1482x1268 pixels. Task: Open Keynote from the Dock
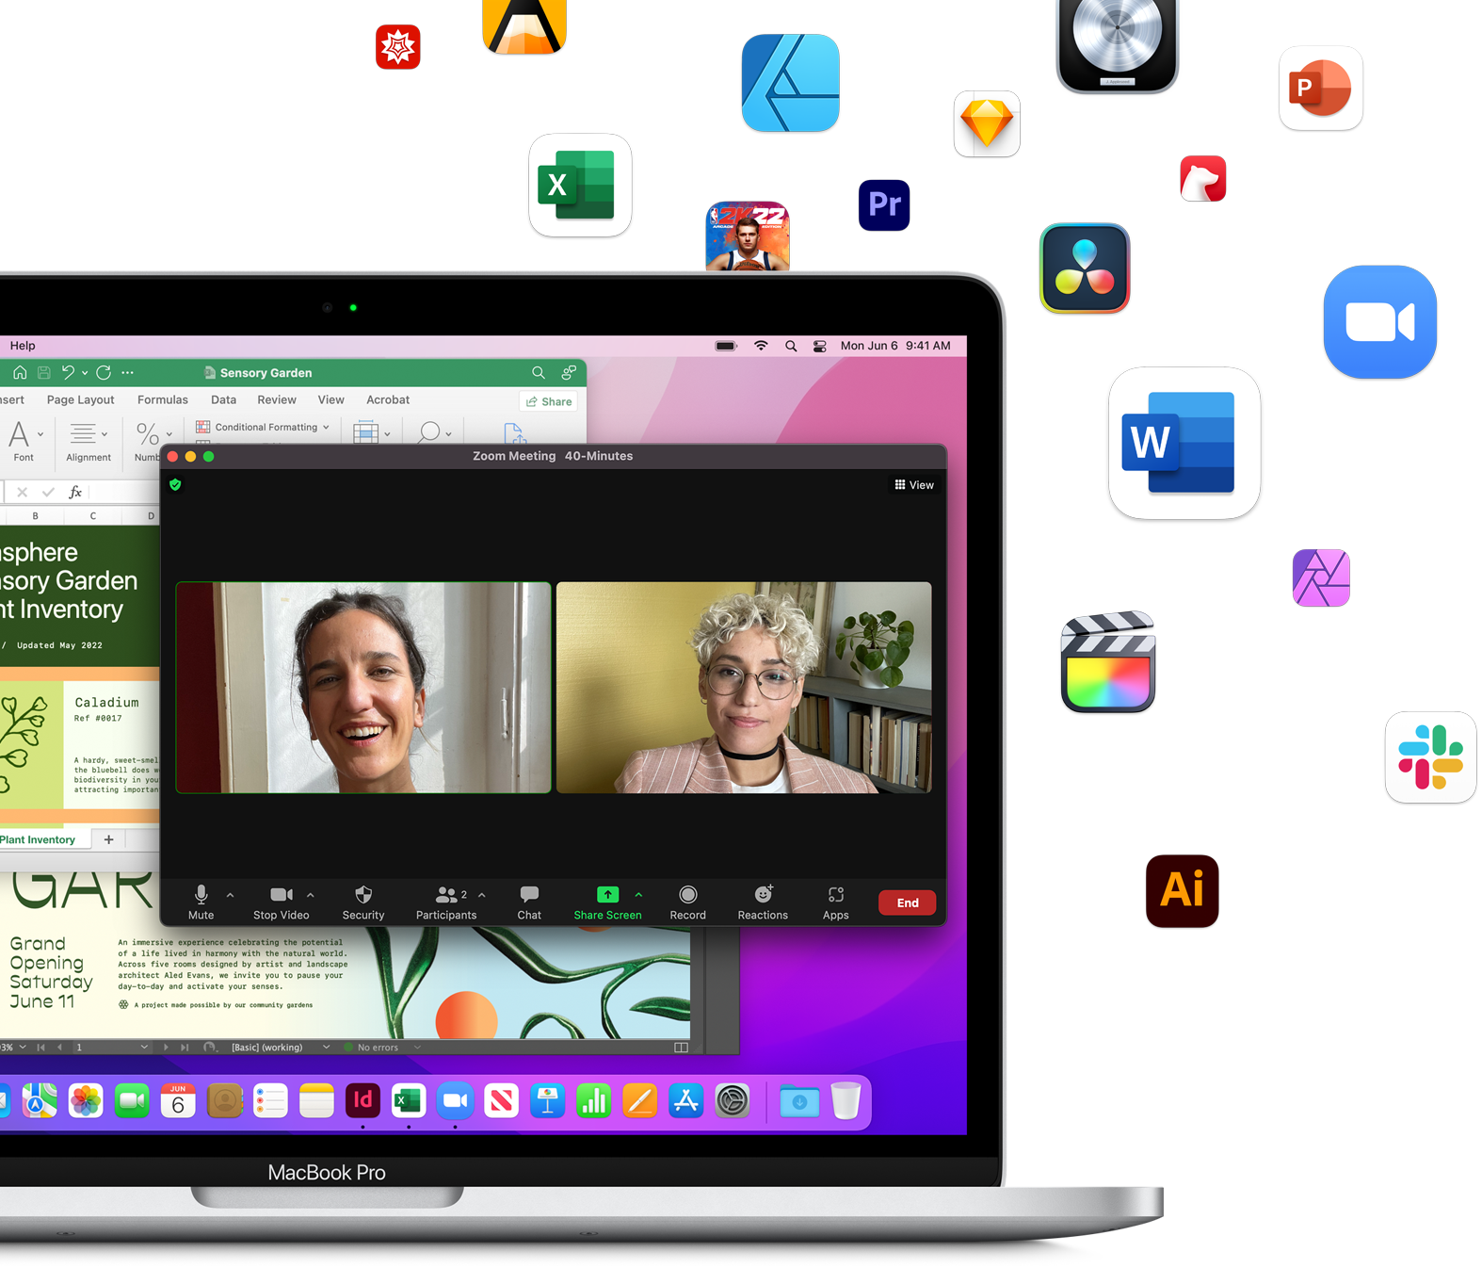pos(547,1099)
